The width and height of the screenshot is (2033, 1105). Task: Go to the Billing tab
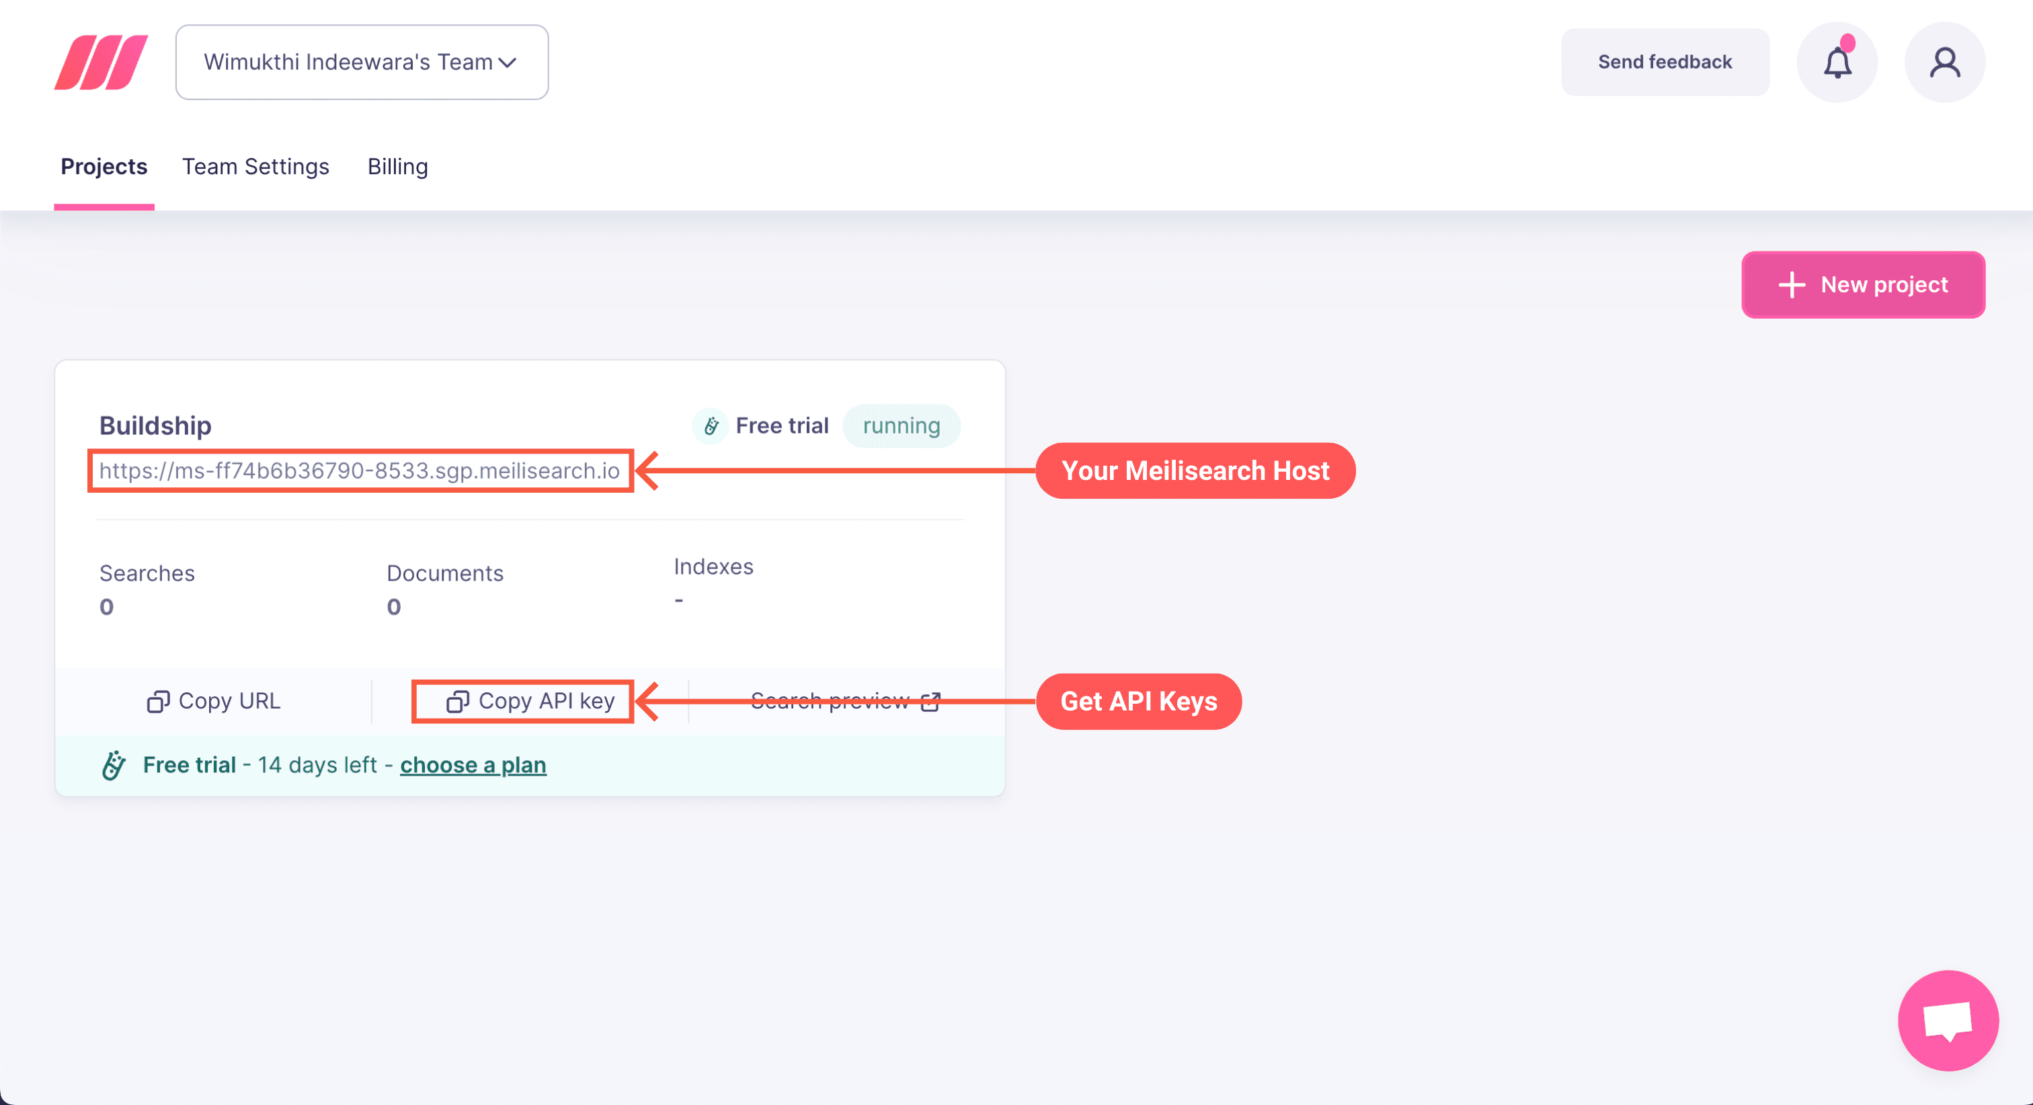point(398,167)
